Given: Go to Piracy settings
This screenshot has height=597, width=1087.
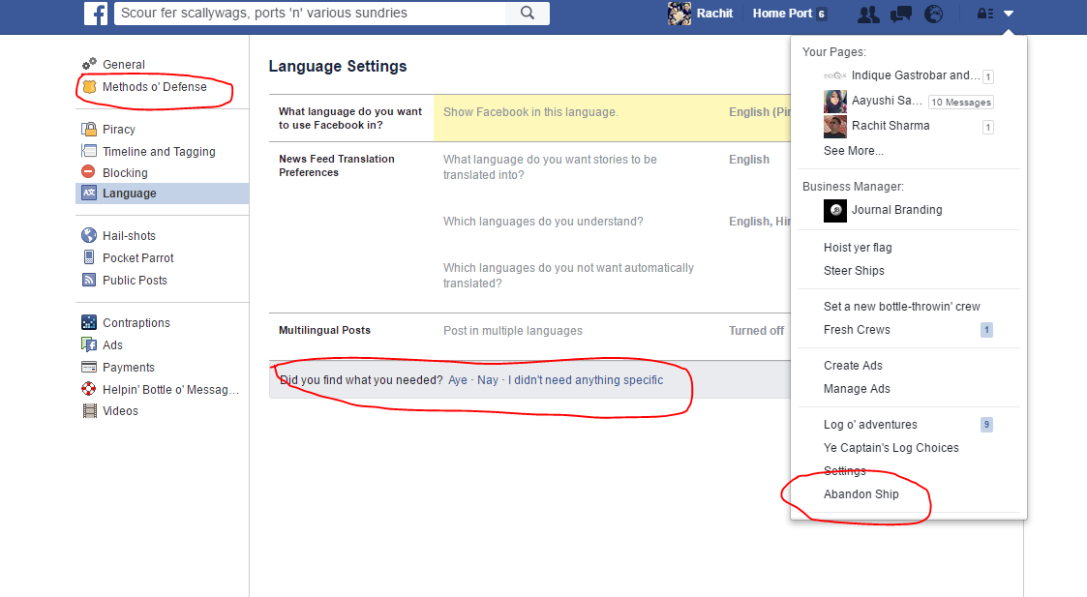Looking at the screenshot, I should tap(118, 130).
